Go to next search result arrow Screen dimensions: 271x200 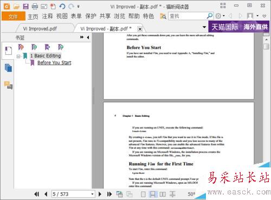click(x=240, y=16)
